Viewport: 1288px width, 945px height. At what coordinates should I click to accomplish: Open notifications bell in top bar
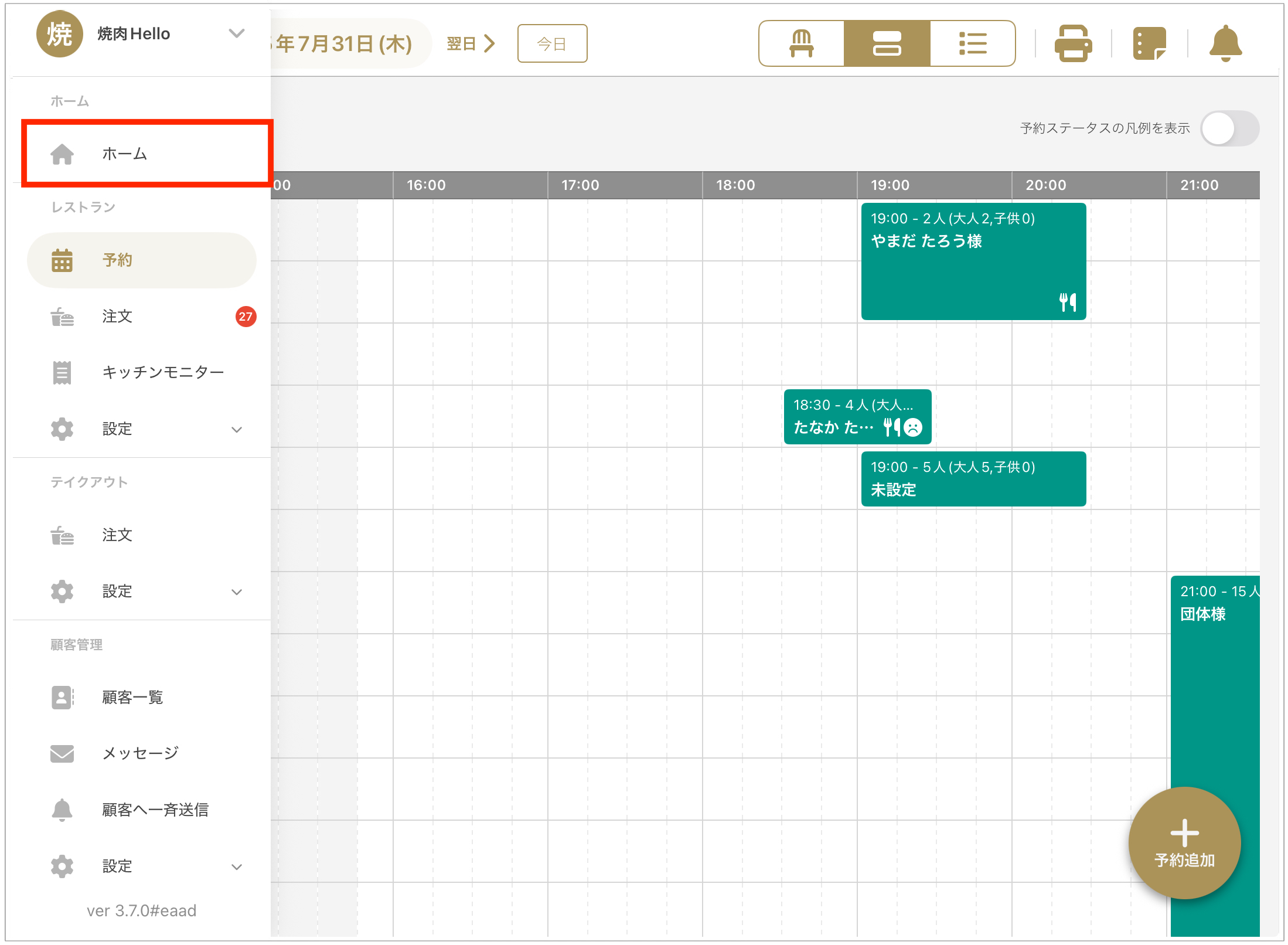[1225, 43]
